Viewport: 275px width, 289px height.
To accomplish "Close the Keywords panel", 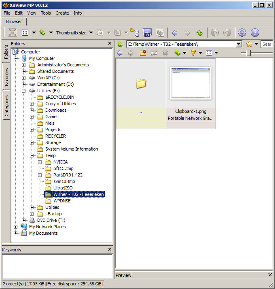I will click(x=110, y=249).
